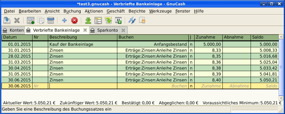285x114 pixels.
Task: Click the vertical scrollbar thumb
Action: 281,67
